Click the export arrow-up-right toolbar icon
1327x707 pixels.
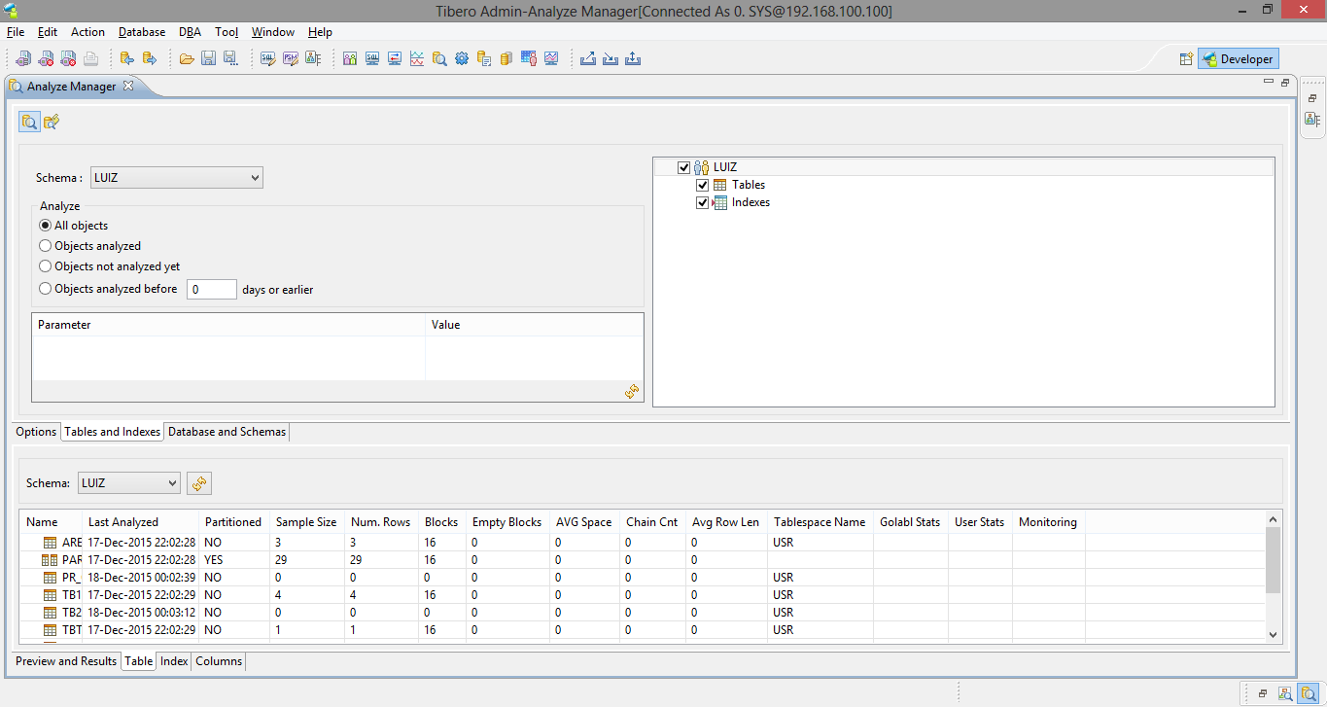tap(588, 59)
